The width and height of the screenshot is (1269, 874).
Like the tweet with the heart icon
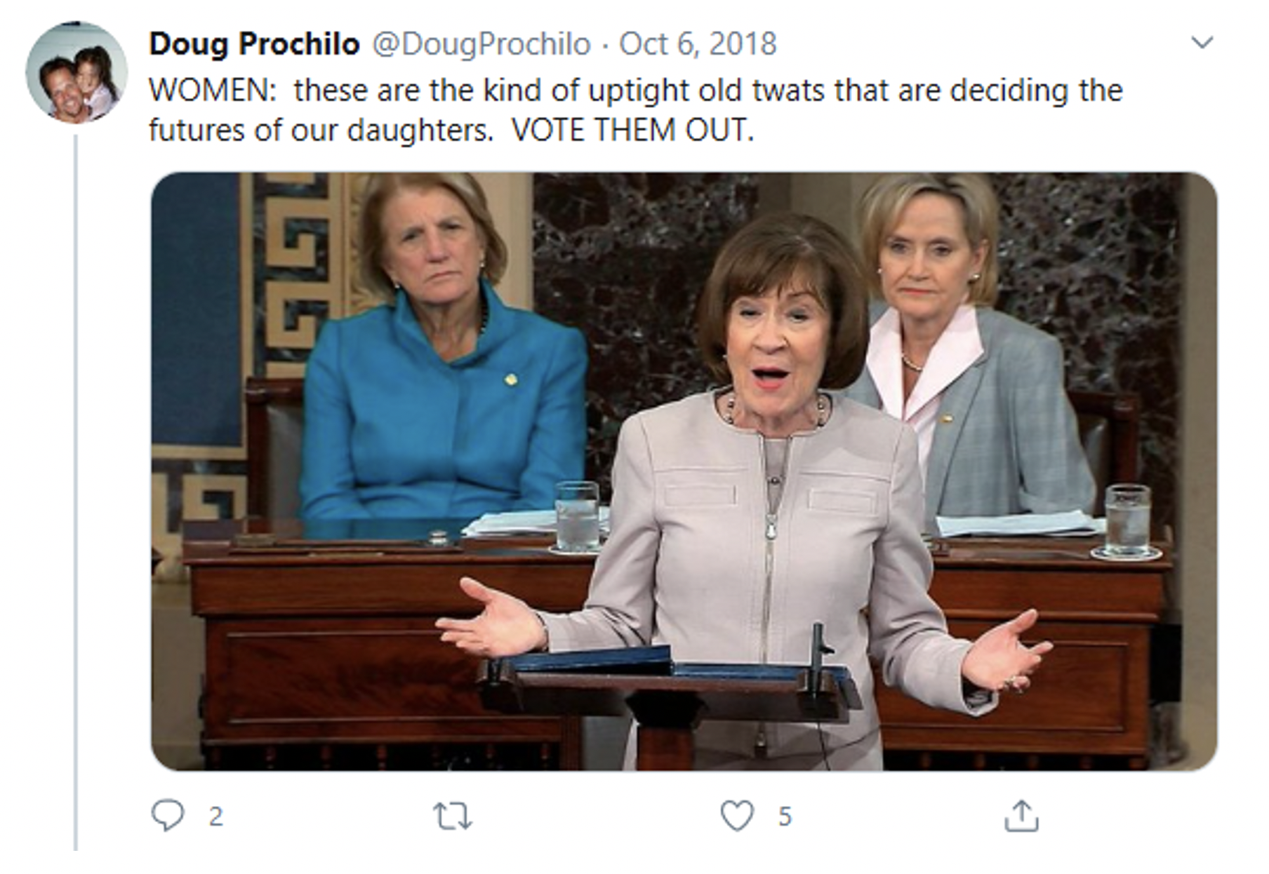[x=737, y=816]
